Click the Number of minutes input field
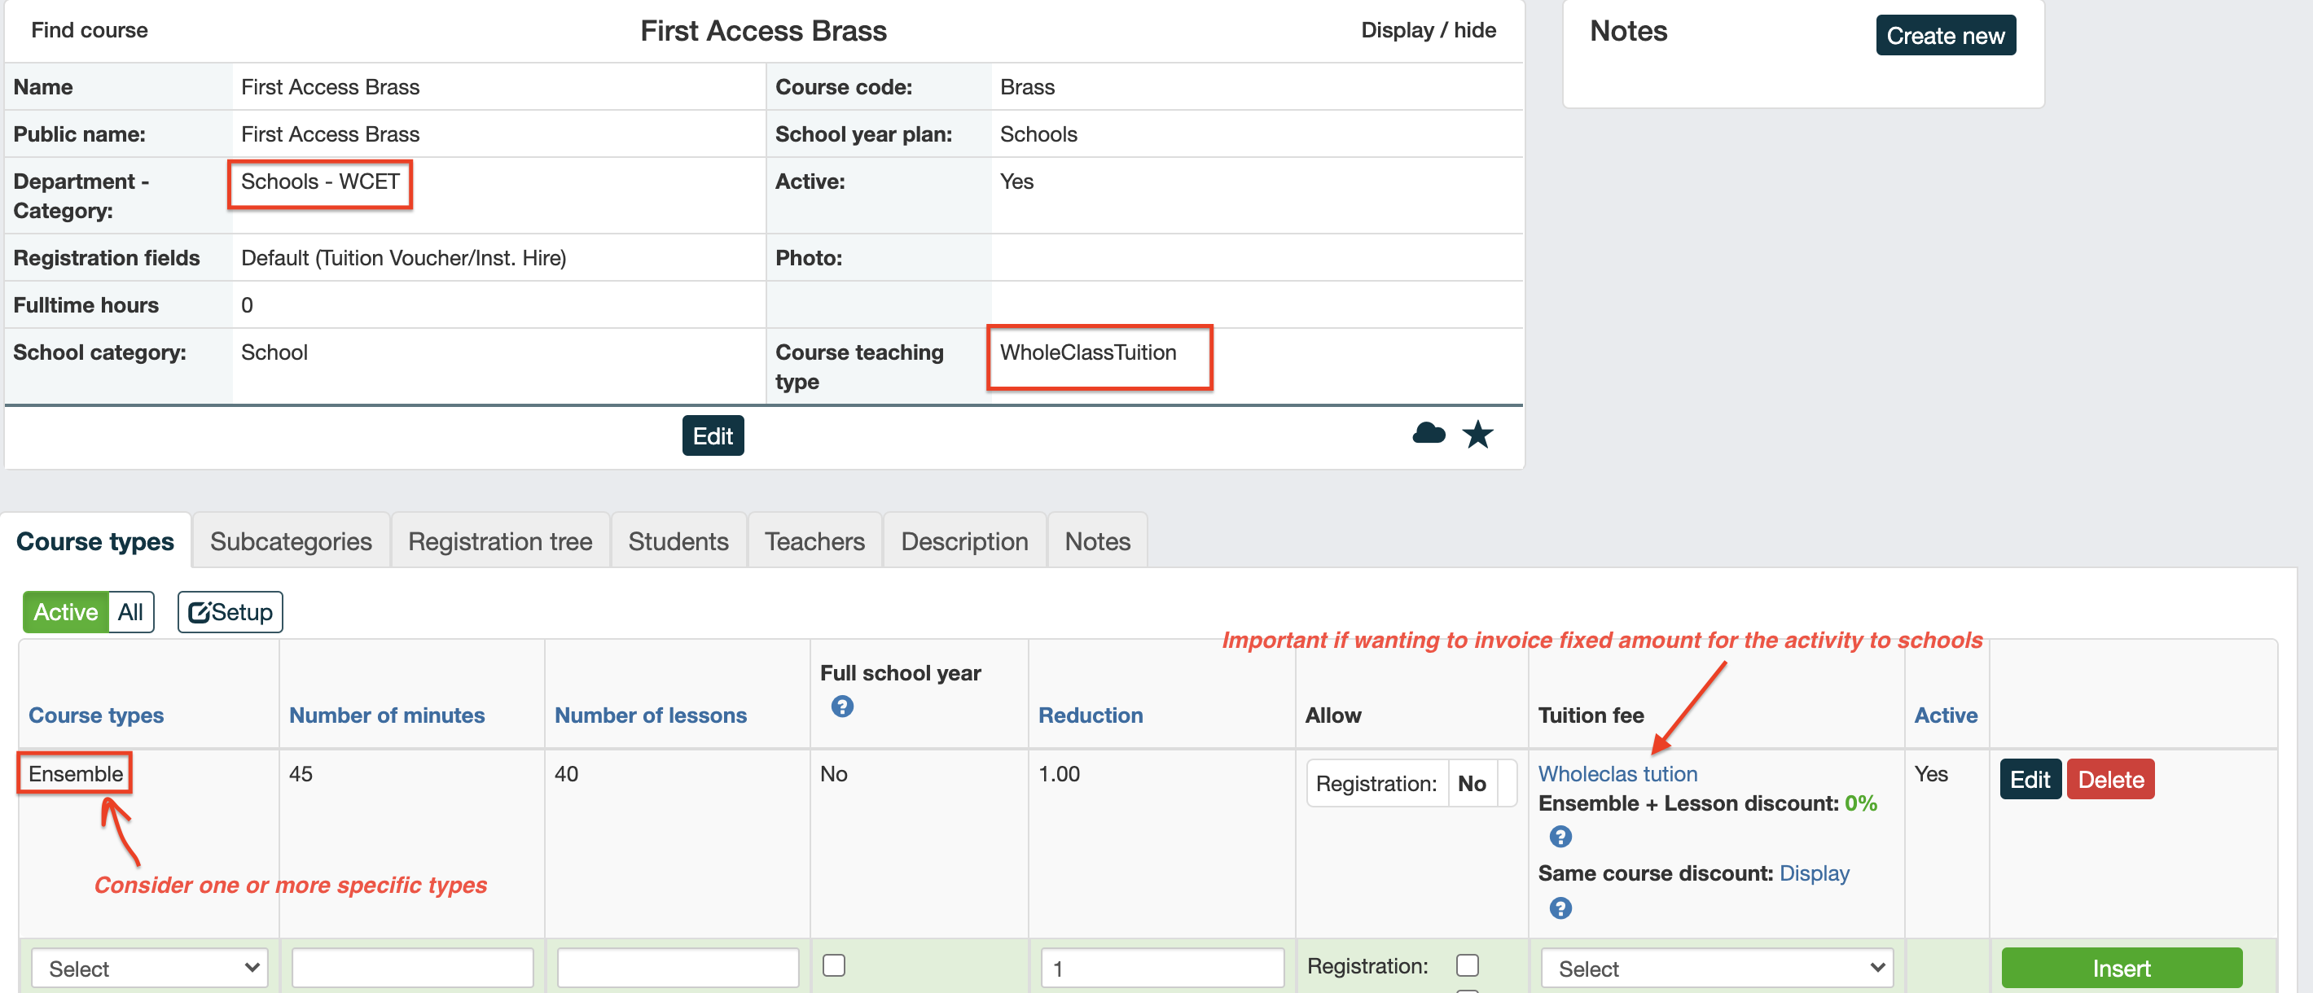 point(412,969)
